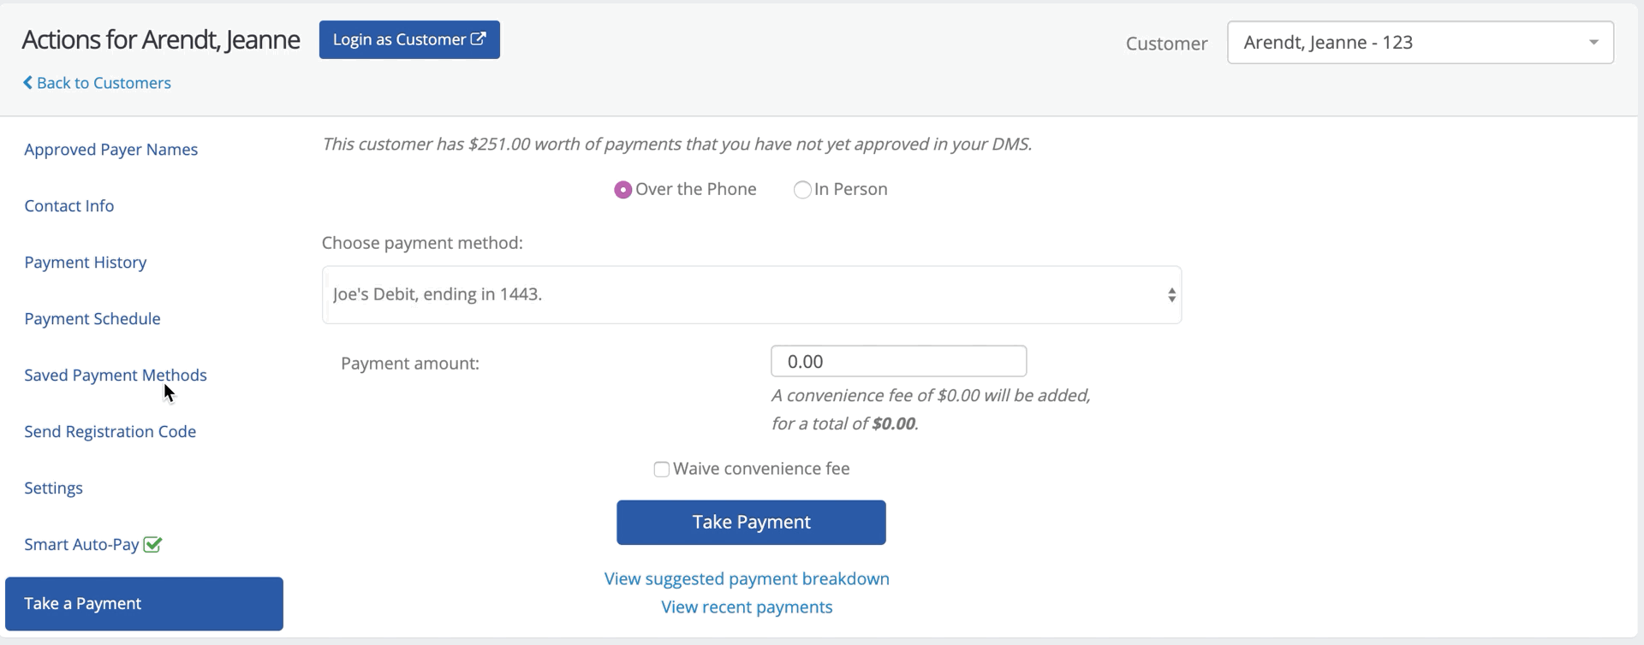Open View suggested payment breakdown link

[x=746, y=579]
